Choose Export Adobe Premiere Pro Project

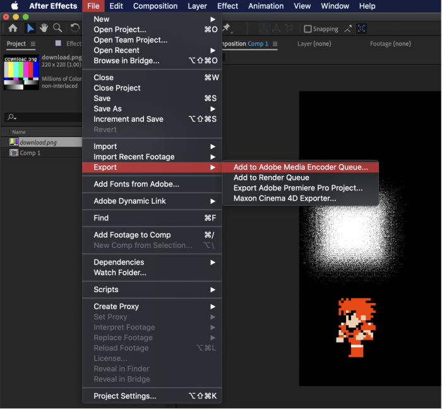pyautogui.click(x=301, y=188)
